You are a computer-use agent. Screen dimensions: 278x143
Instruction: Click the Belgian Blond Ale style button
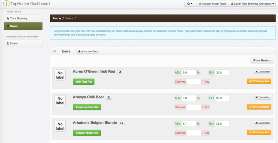tap(87, 133)
